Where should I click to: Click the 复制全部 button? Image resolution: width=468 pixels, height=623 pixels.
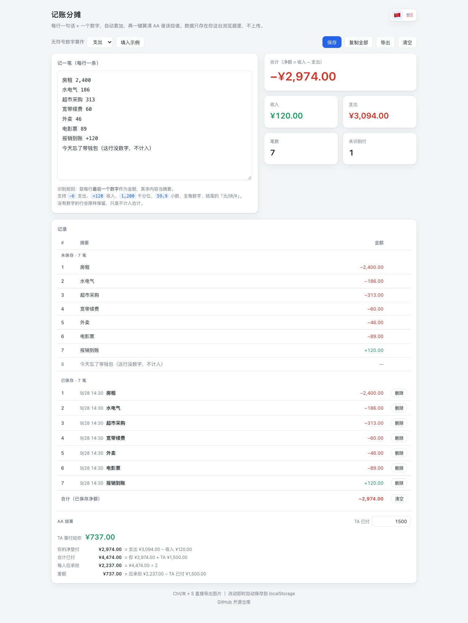point(359,42)
